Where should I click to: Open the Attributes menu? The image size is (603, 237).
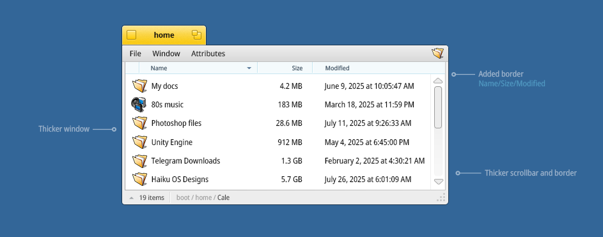tap(208, 54)
